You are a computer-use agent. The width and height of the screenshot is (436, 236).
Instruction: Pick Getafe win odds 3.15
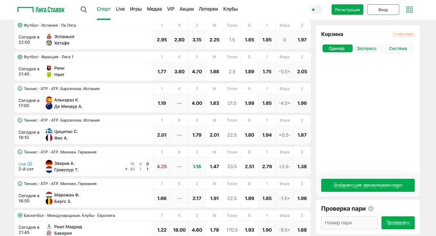click(197, 40)
